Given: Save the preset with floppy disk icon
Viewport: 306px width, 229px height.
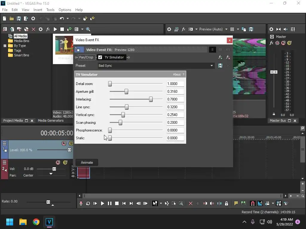Looking at the screenshot, I should [x=220, y=66].
